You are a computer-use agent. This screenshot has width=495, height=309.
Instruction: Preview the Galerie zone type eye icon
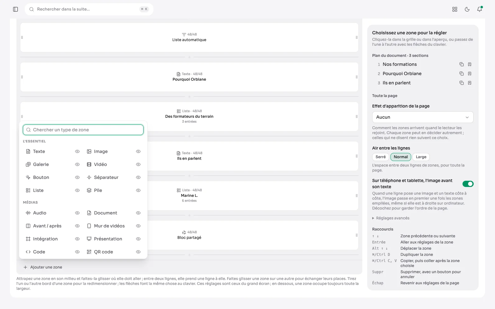[77, 164]
